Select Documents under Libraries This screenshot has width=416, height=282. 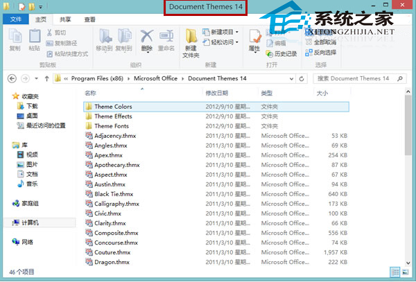28,174
